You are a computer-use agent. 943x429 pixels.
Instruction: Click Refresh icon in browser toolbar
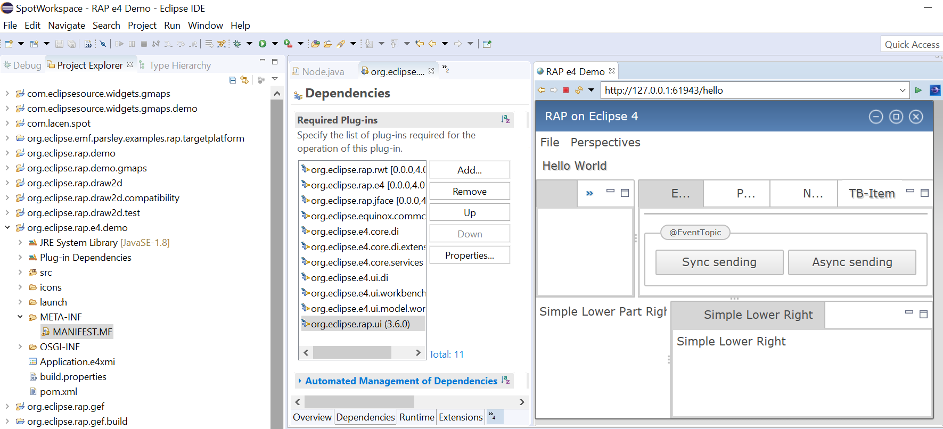(x=579, y=90)
